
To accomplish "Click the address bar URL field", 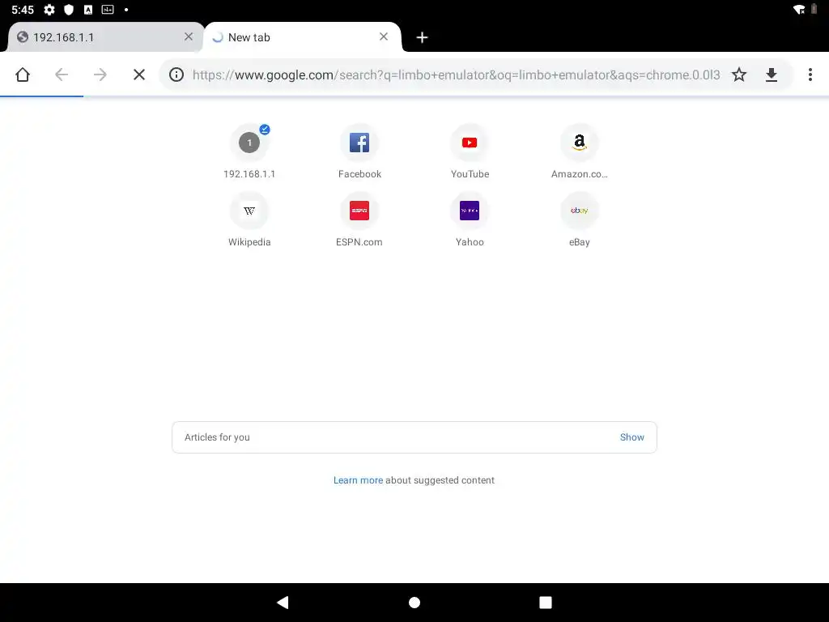I will (456, 75).
